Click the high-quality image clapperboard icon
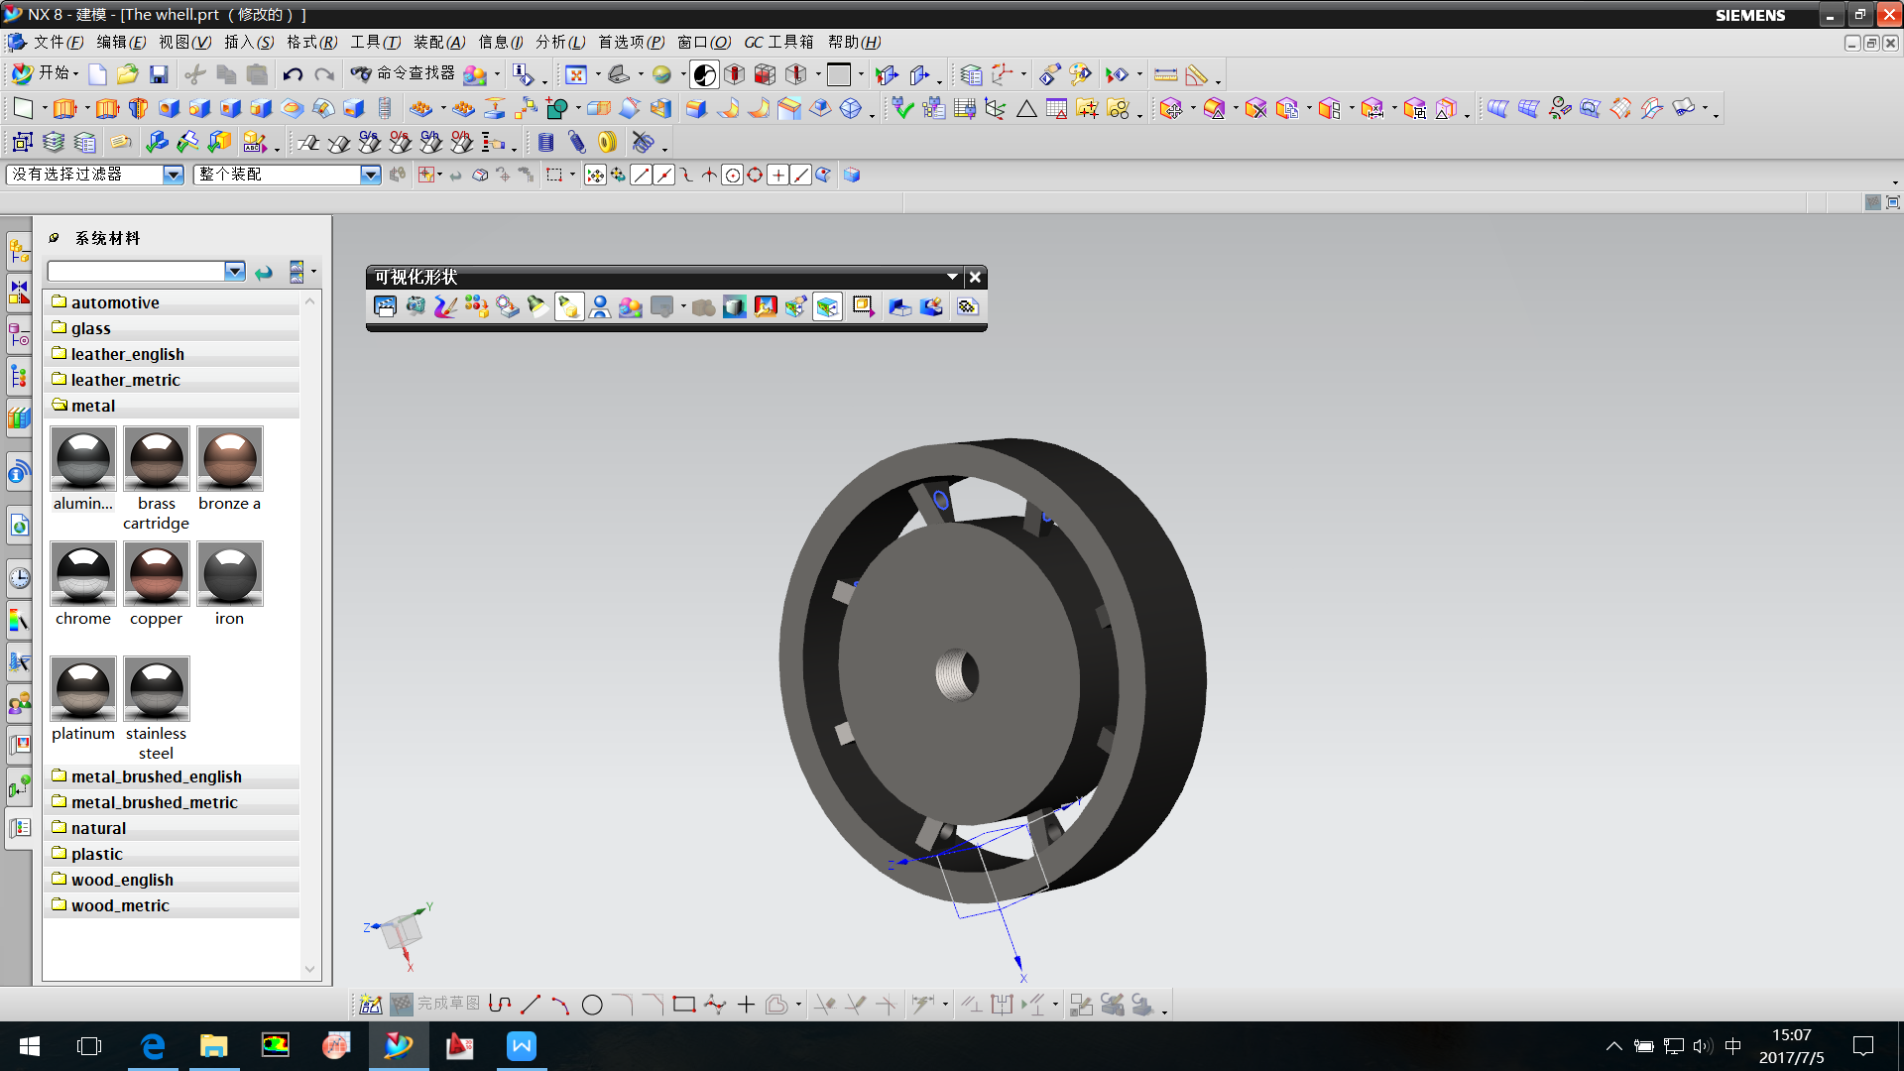Viewport: 1904px width, 1071px height. 385,306
